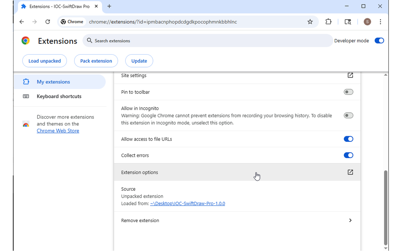Click the scrollbar up arrow
402x251 pixels.
(x=386, y=75)
